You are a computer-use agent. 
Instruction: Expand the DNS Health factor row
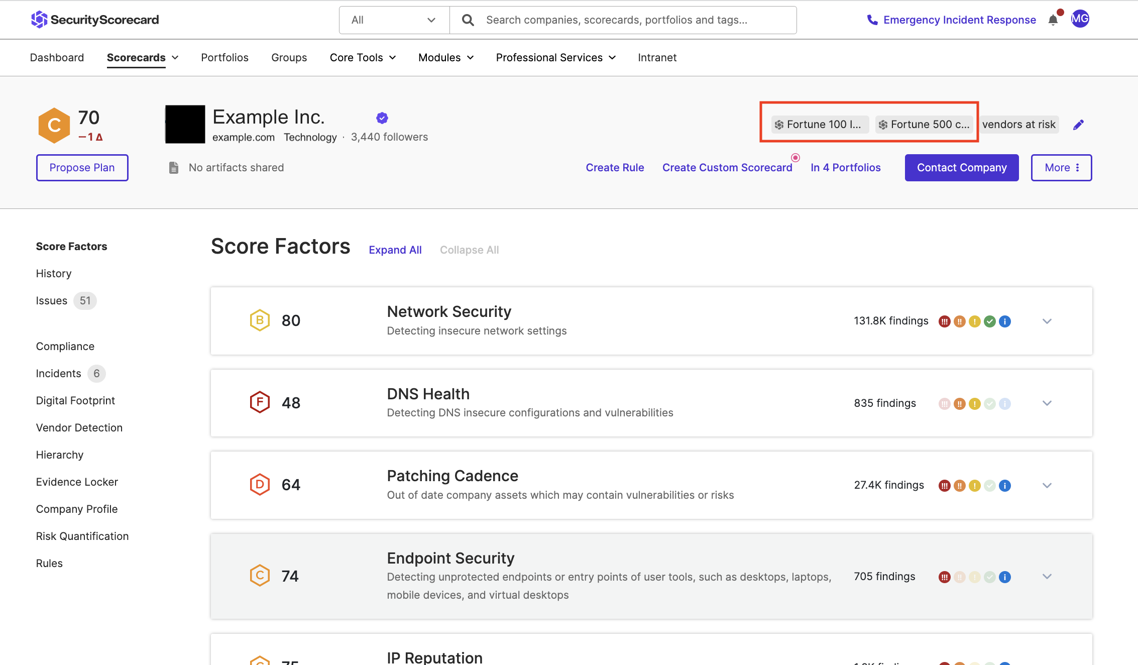pyautogui.click(x=1047, y=403)
